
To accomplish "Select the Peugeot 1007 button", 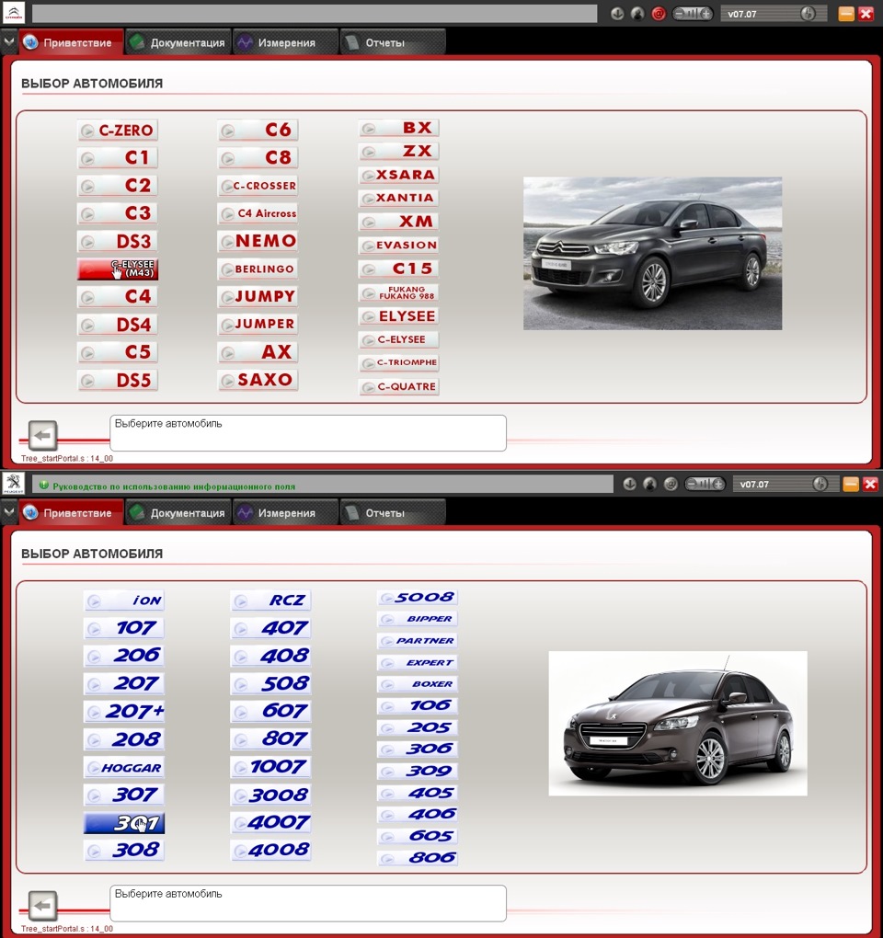I will point(270,767).
